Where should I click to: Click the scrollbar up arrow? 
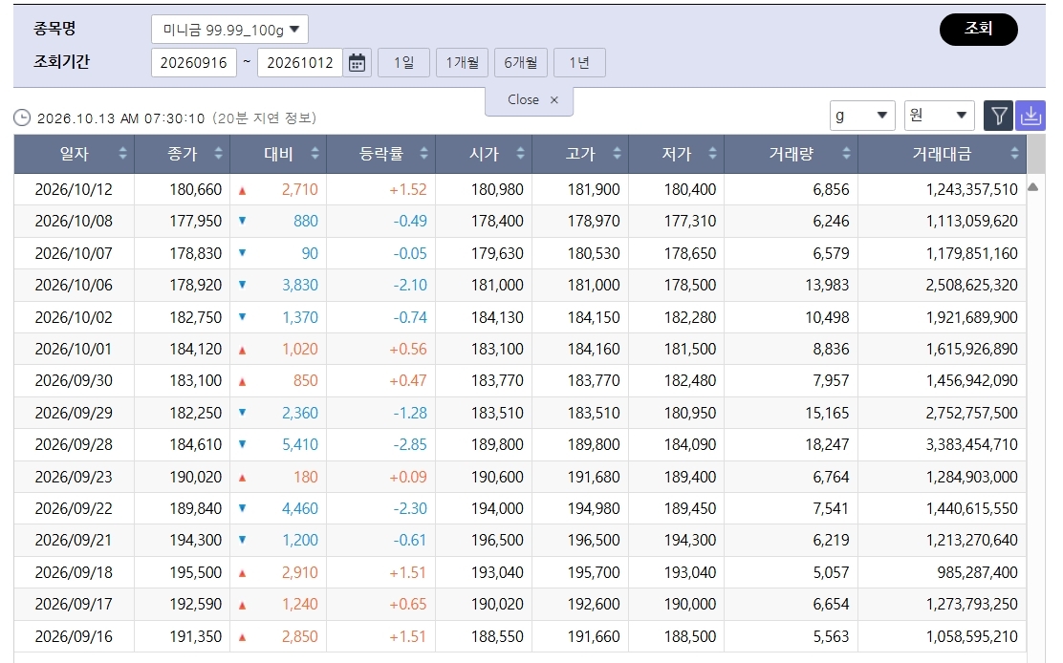(x=1033, y=187)
